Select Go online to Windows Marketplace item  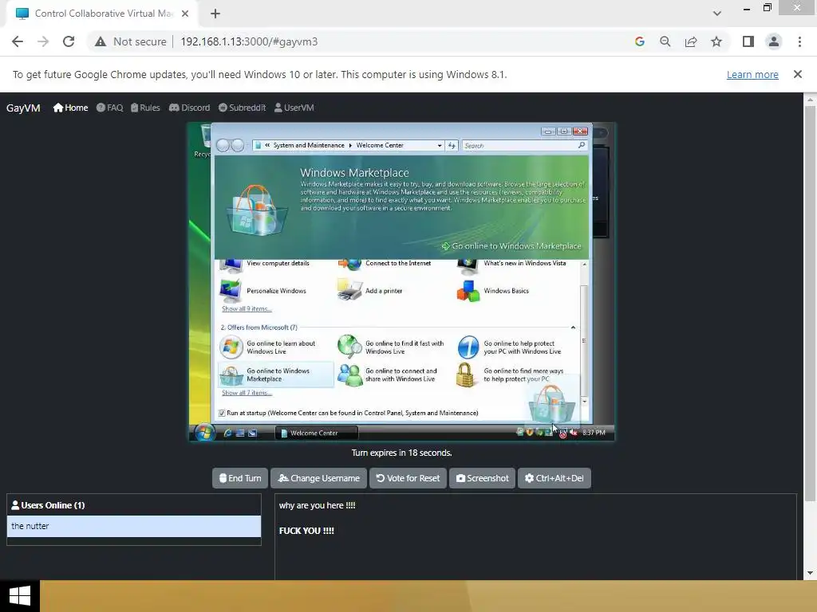[x=275, y=375]
